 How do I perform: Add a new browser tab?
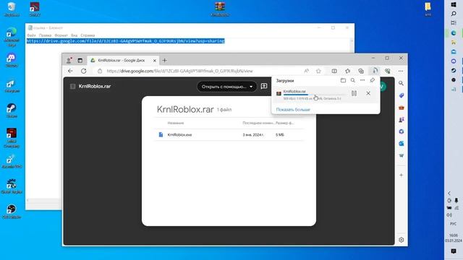(164, 61)
